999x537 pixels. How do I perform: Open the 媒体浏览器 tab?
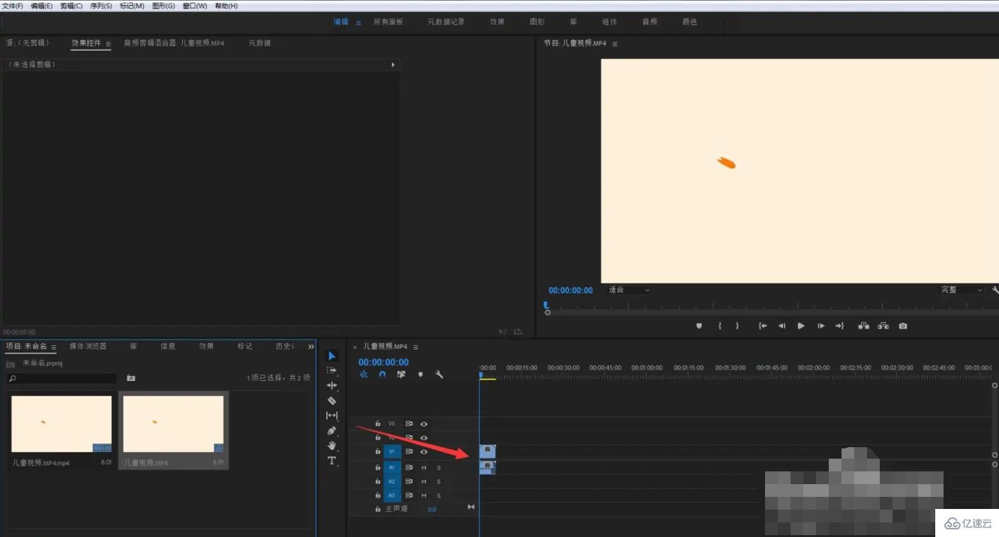coord(88,347)
